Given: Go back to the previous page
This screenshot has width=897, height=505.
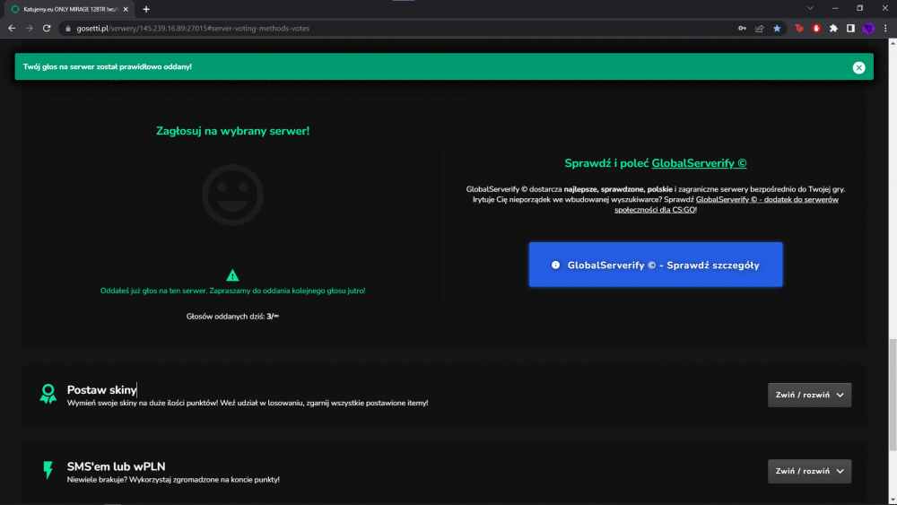Looking at the screenshot, I should pos(12,28).
